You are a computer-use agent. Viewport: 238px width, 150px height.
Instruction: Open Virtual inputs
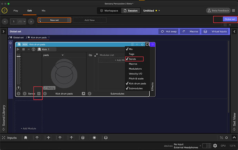pyautogui.click(x=215, y=31)
